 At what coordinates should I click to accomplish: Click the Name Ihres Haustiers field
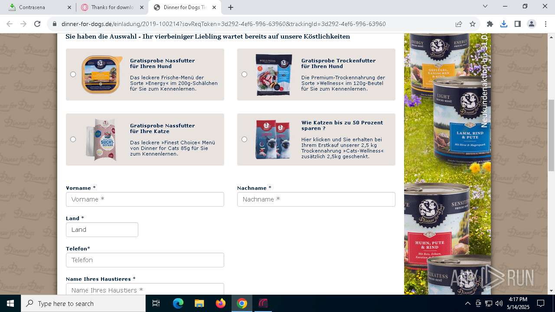coord(145,289)
